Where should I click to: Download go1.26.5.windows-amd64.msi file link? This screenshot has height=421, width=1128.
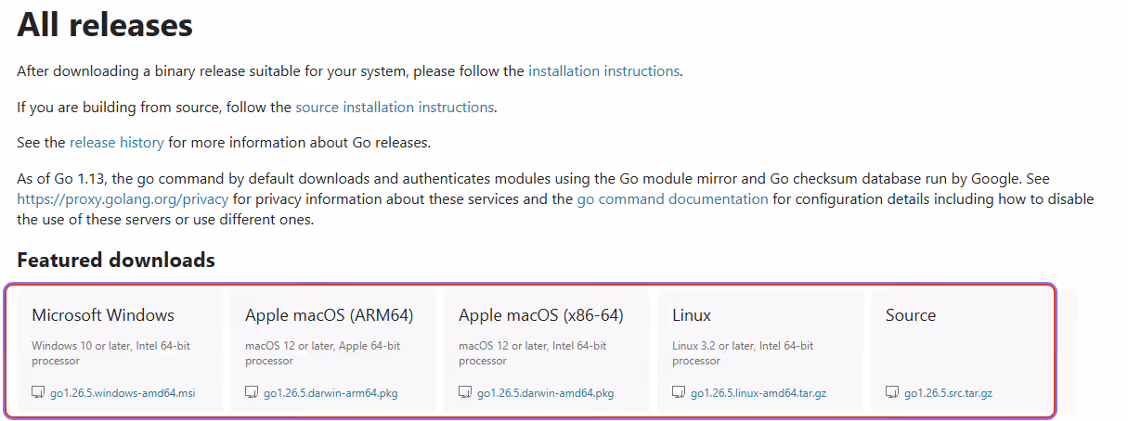pos(123,393)
